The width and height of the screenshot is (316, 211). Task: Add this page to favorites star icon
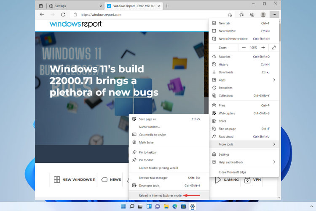point(230,14)
